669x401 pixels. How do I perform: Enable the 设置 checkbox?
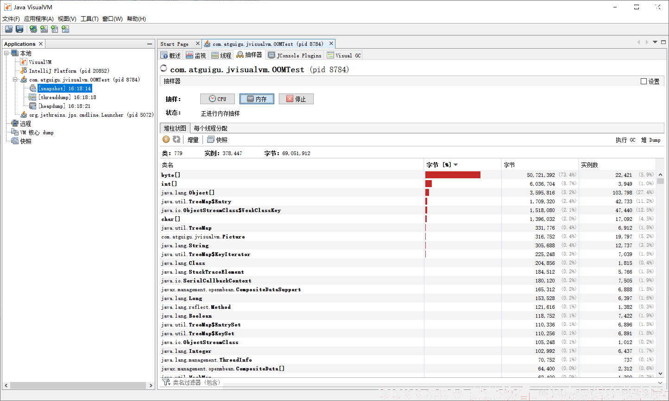click(x=644, y=81)
